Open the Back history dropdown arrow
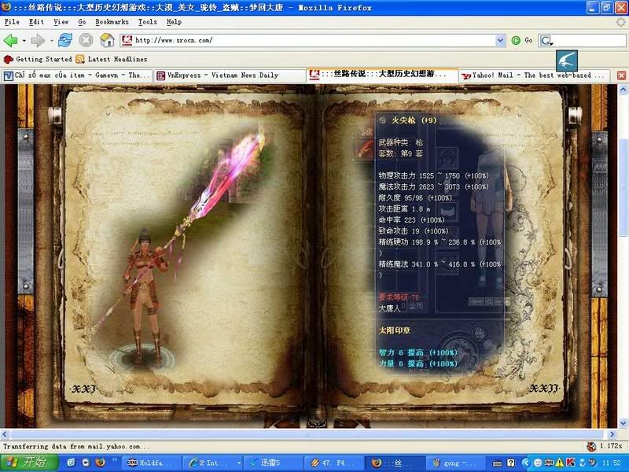The height and width of the screenshot is (472, 629). point(24,41)
